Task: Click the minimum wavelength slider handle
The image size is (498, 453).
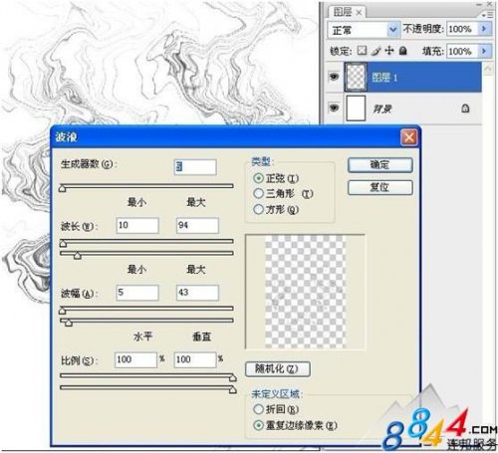Action: 63,244
